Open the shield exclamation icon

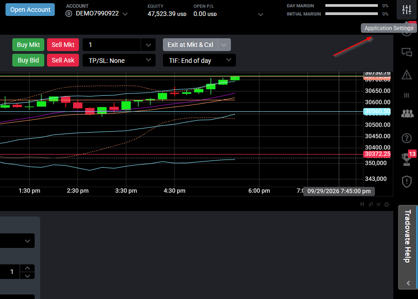pos(407,181)
